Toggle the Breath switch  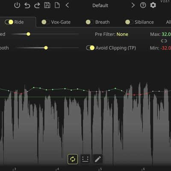(90, 22)
